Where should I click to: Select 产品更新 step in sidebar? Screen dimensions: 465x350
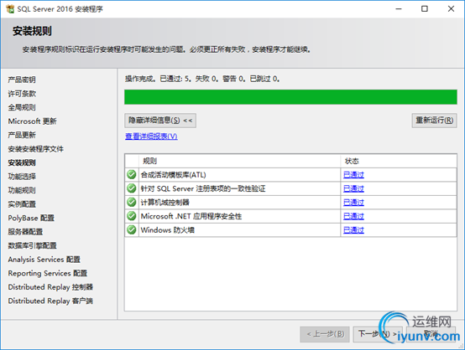22,135
